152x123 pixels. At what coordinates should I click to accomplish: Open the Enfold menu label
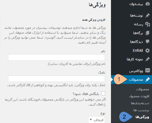138,50
